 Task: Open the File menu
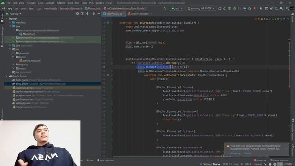click(x=8, y=3)
